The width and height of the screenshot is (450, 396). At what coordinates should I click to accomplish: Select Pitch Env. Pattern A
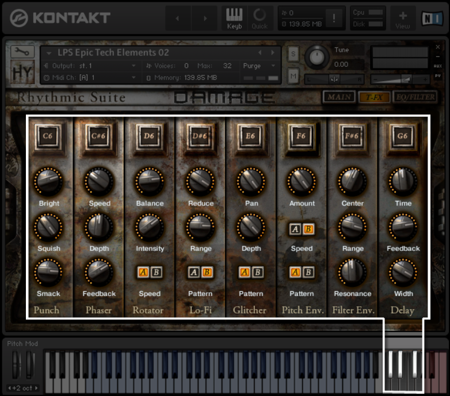pyautogui.click(x=295, y=272)
